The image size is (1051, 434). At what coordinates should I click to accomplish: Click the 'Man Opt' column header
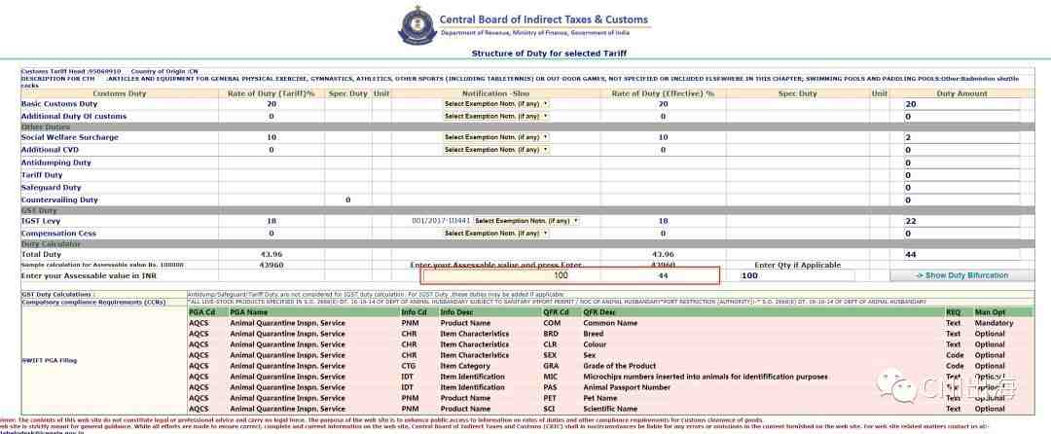990,312
